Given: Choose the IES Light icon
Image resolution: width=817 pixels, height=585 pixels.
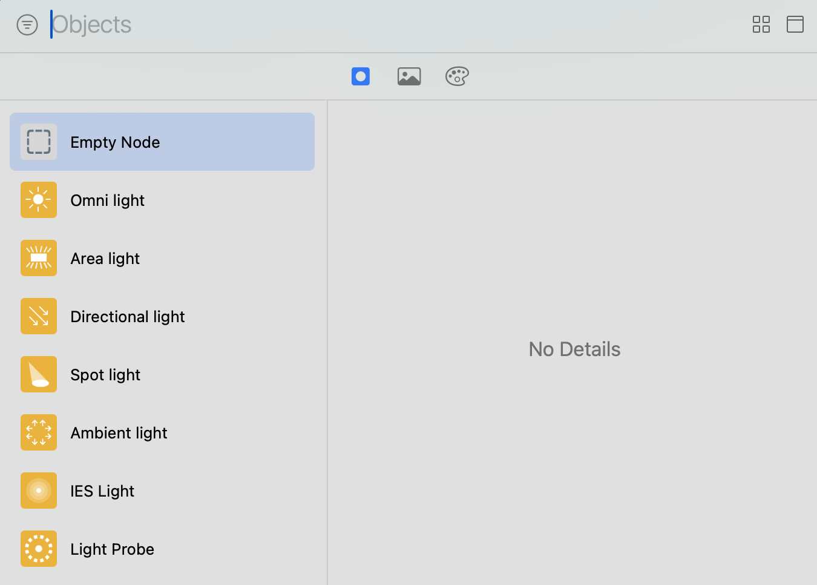Looking at the screenshot, I should click(39, 491).
